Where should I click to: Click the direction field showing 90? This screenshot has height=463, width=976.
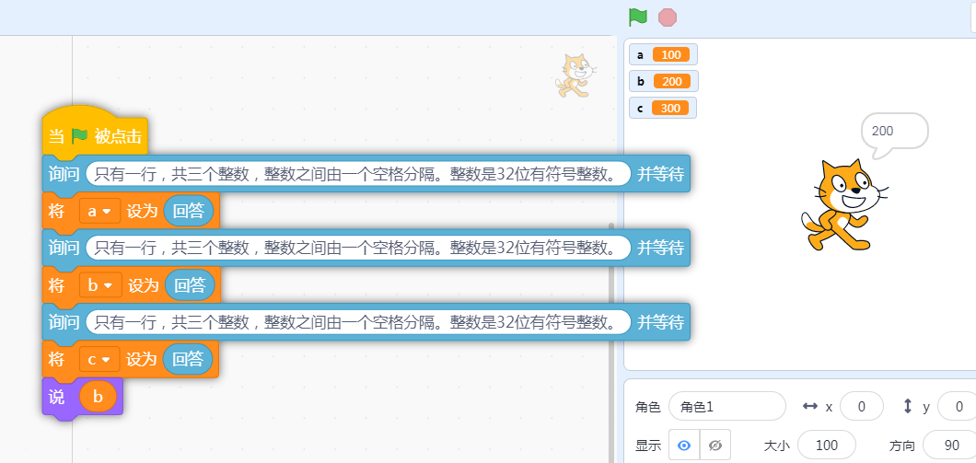coord(951,445)
